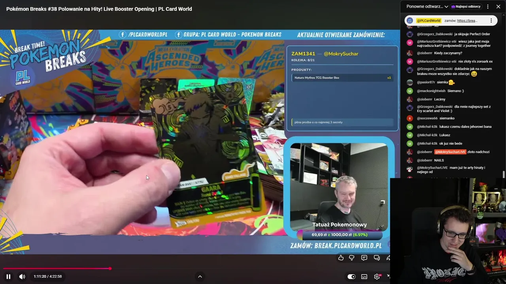
Task: Click Facebook icon before /PLCARDWORLDPL
Action: coord(122,35)
